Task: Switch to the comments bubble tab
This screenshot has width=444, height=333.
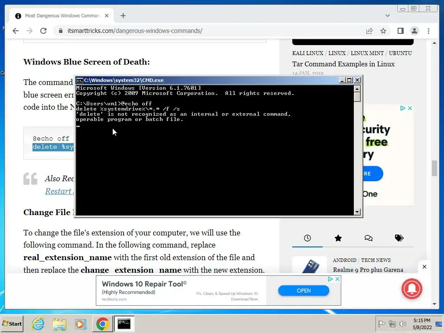Action: (x=369, y=238)
